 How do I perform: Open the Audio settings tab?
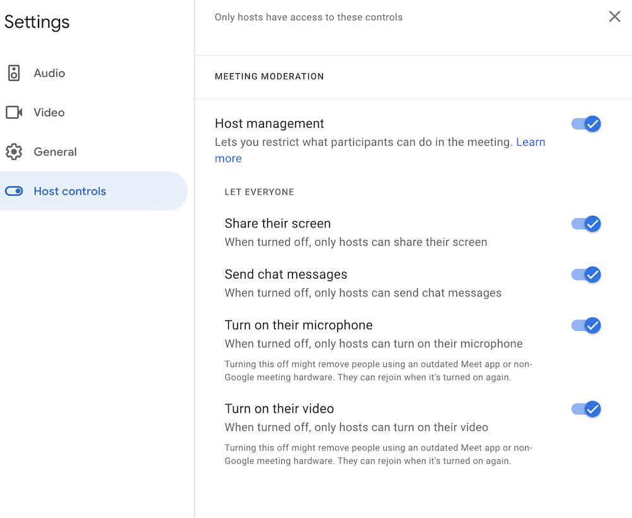pyautogui.click(x=94, y=73)
